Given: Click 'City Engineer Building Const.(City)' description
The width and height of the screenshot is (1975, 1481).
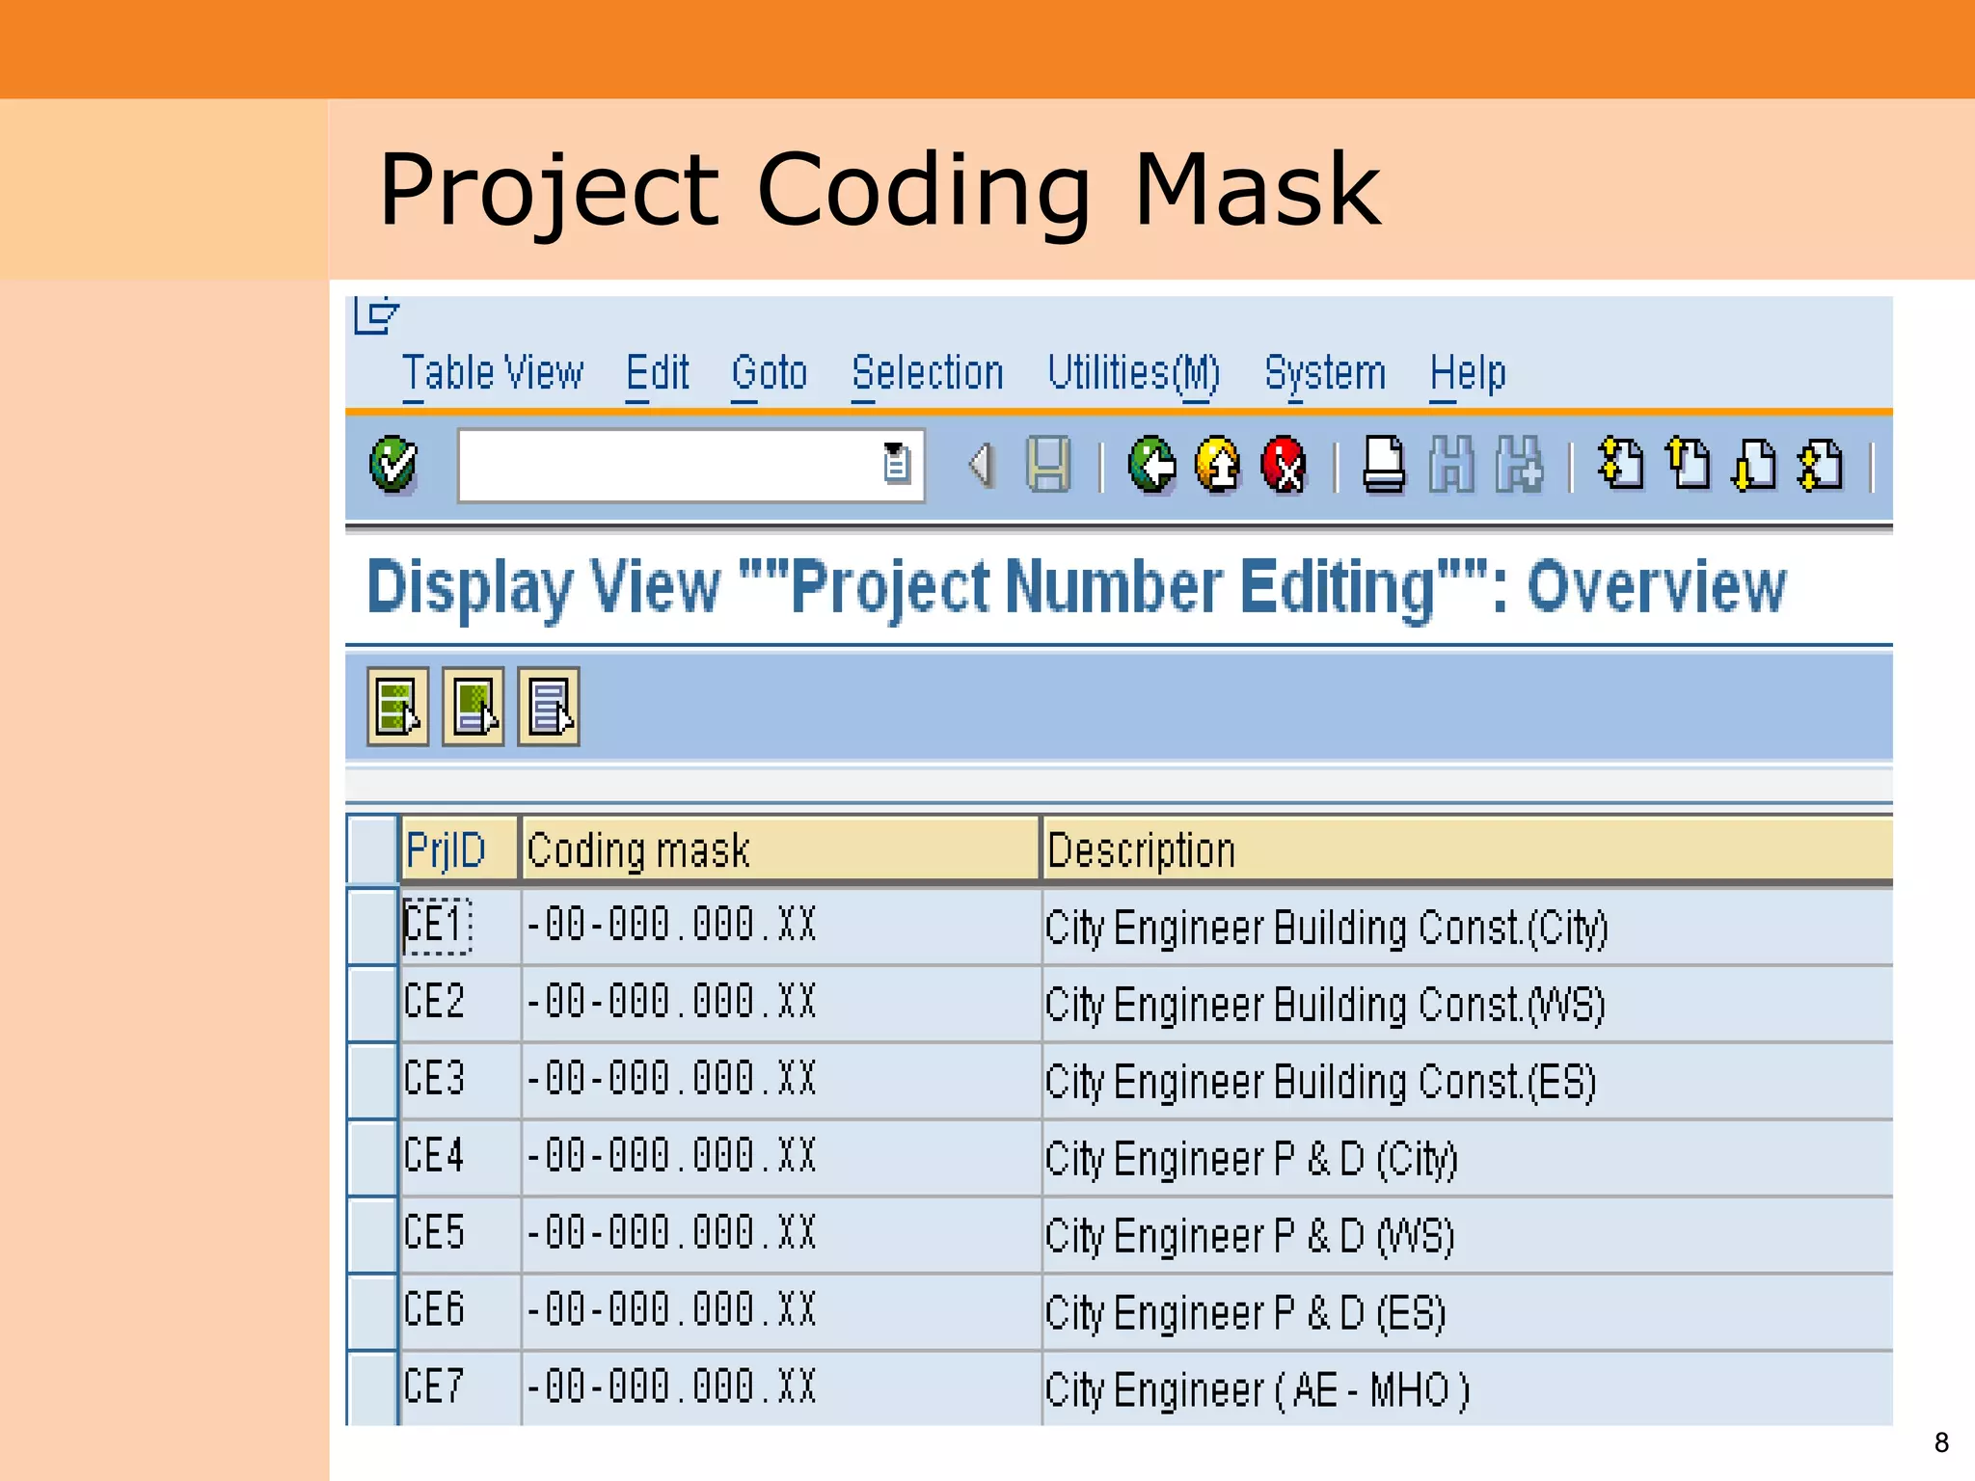Looking at the screenshot, I should pos(1327,929).
